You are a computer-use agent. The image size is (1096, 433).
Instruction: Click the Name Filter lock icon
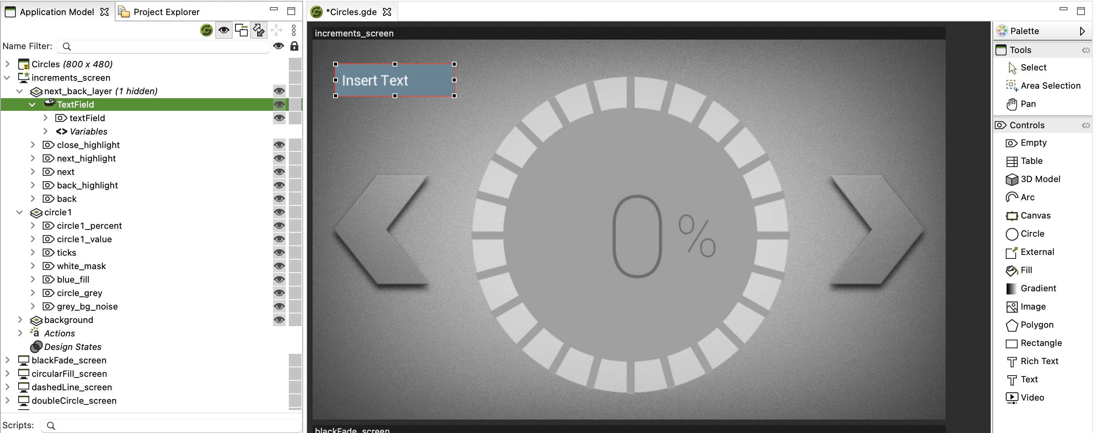[x=294, y=46]
